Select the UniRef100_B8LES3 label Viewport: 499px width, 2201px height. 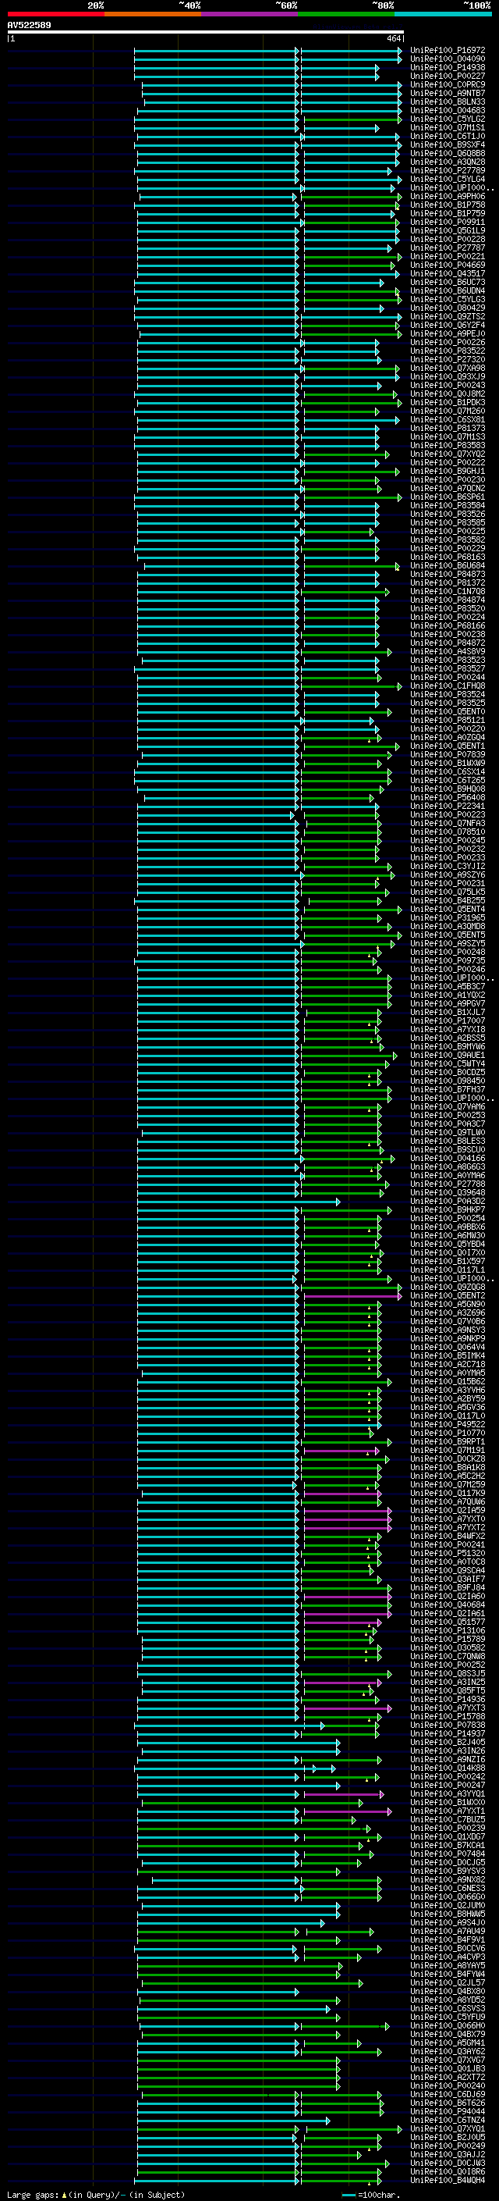pos(448,1141)
